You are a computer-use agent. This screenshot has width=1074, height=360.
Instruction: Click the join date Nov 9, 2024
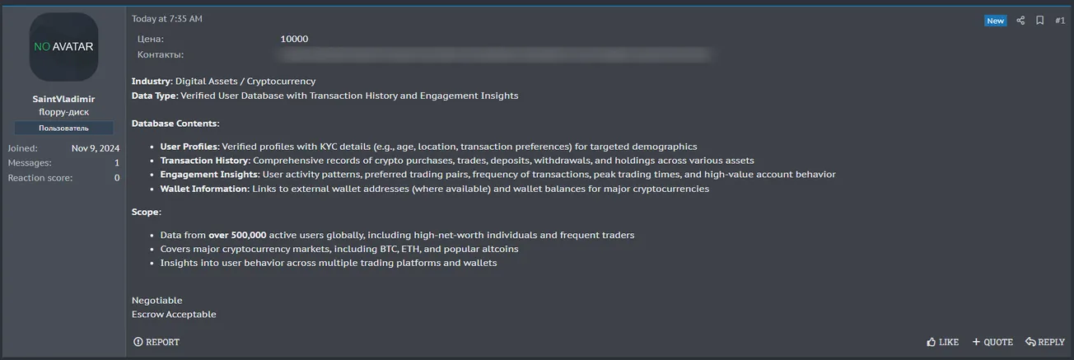(96, 148)
